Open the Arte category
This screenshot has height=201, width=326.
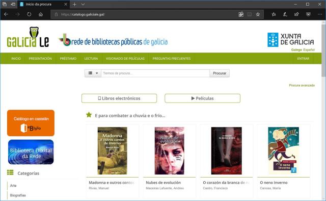point(13,185)
